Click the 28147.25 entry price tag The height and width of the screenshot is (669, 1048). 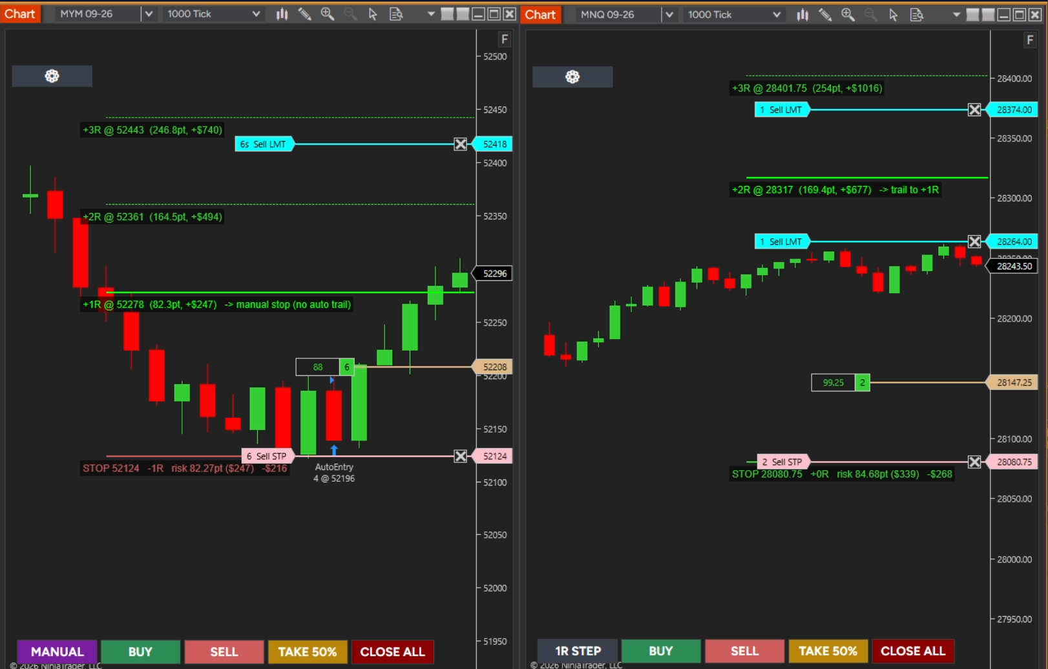coord(1013,382)
